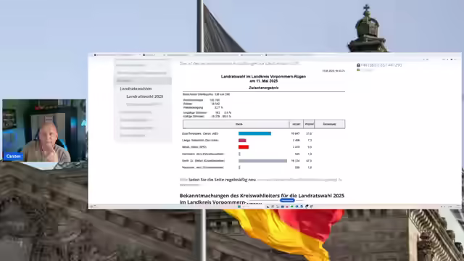
Task: Click the Zwischenergebnis subtitle
Action: click(264, 88)
